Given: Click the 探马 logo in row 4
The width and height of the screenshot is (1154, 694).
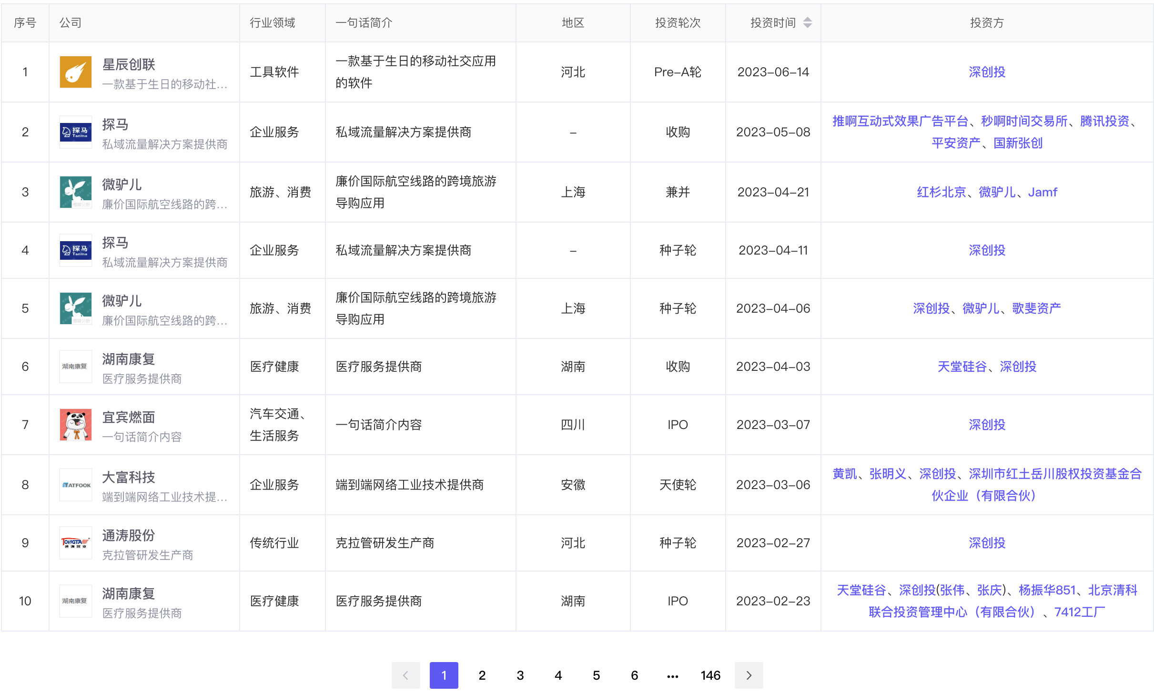Looking at the screenshot, I should 75,250.
